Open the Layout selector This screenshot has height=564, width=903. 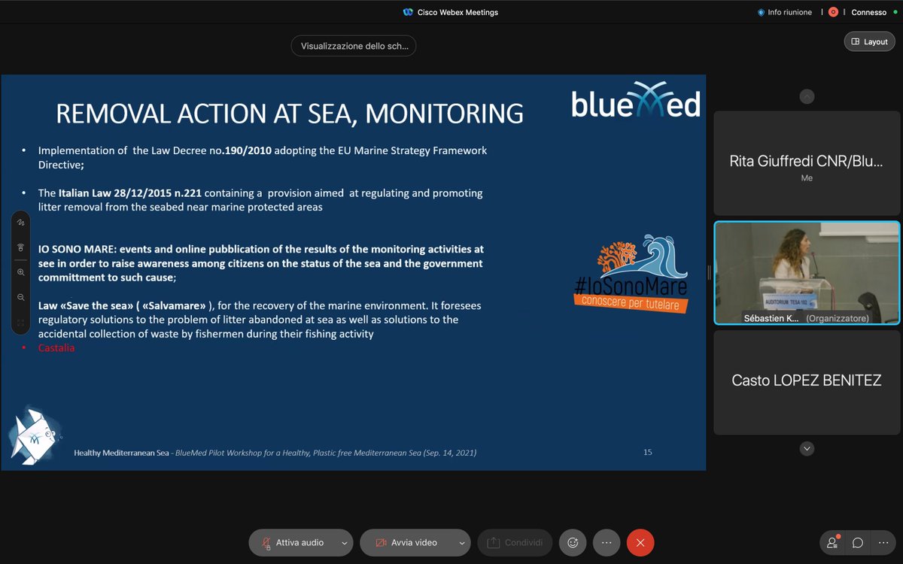point(869,41)
